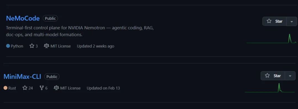Click the star icon inside MiniMax-CLI Star button
The height and width of the screenshot is (109, 298).
coord(267,76)
